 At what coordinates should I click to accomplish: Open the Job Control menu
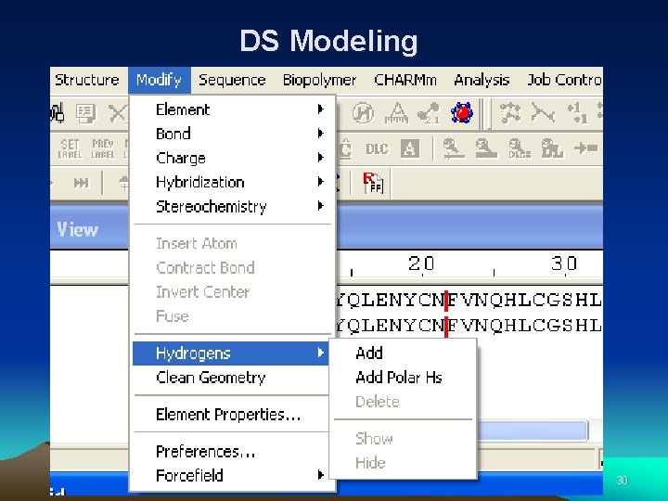(564, 80)
